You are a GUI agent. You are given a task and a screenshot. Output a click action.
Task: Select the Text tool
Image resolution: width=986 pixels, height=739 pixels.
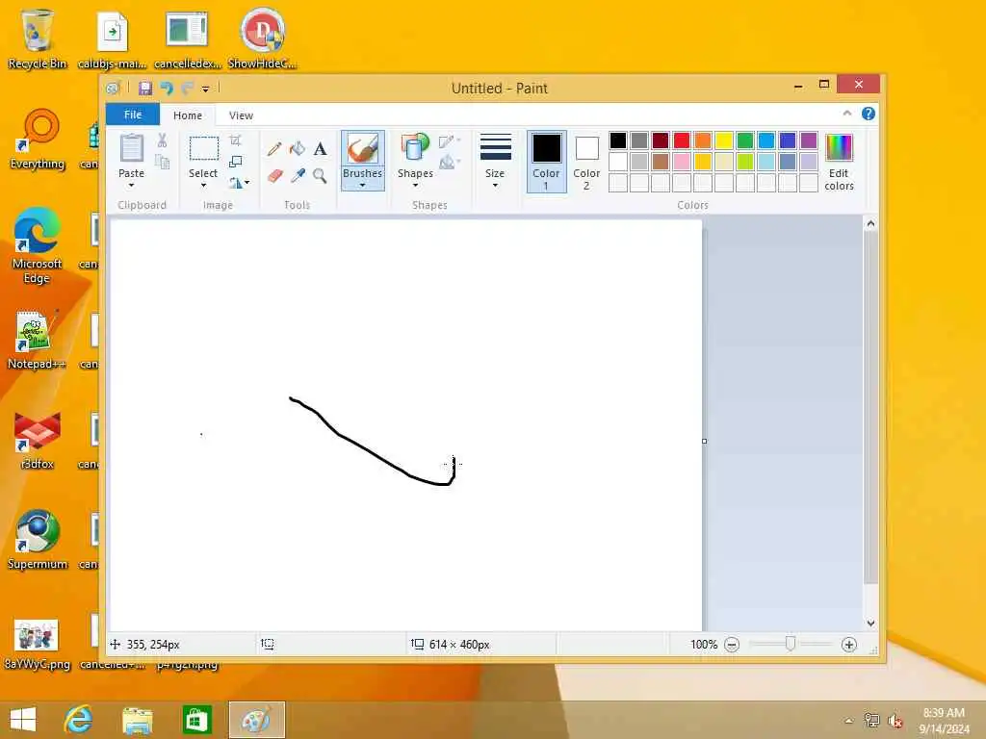pyautogui.click(x=320, y=149)
